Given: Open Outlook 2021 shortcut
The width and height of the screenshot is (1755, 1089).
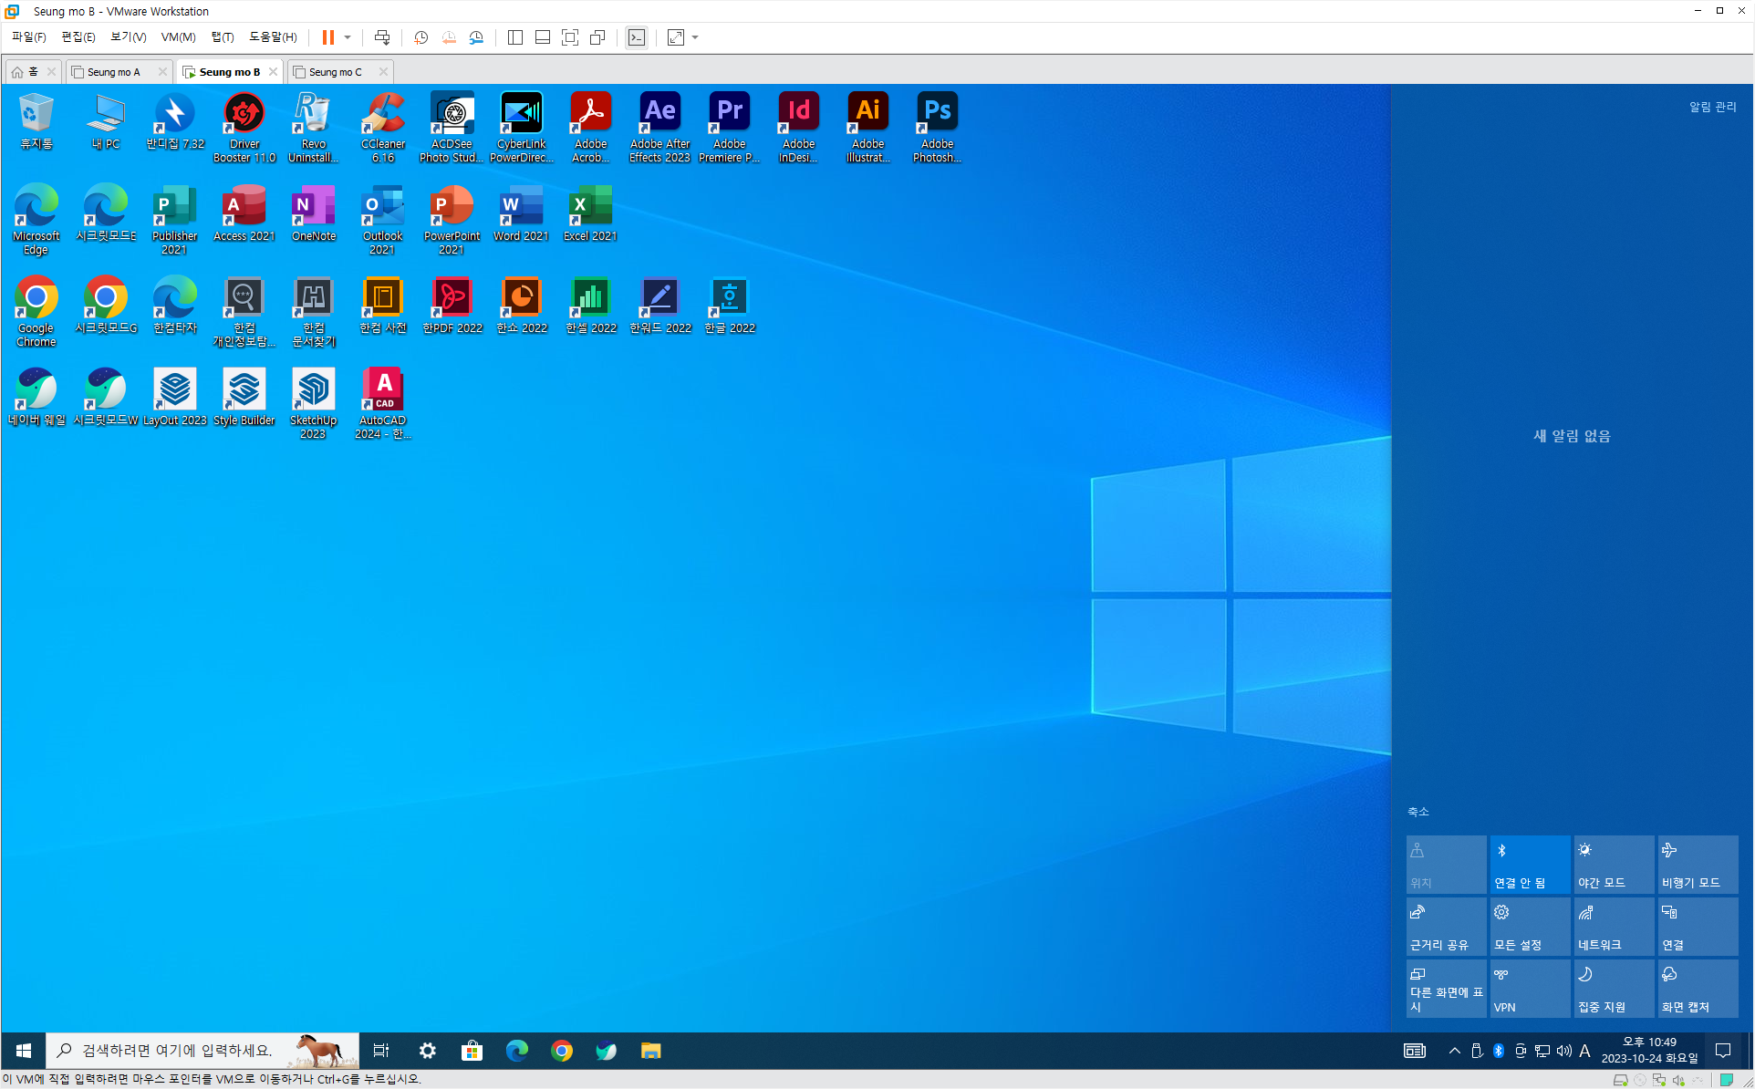Looking at the screenshot, I should (x=383, y=220).
